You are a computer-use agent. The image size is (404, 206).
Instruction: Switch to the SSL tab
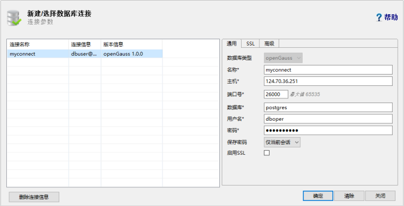tap(251, 43)
